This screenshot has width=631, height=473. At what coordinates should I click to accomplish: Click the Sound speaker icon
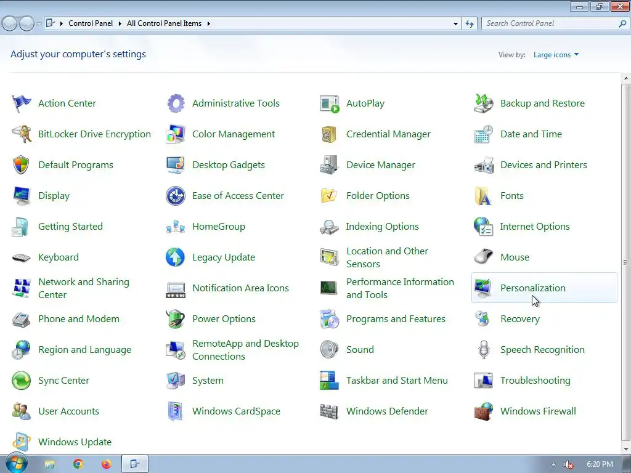click(329, 350)
